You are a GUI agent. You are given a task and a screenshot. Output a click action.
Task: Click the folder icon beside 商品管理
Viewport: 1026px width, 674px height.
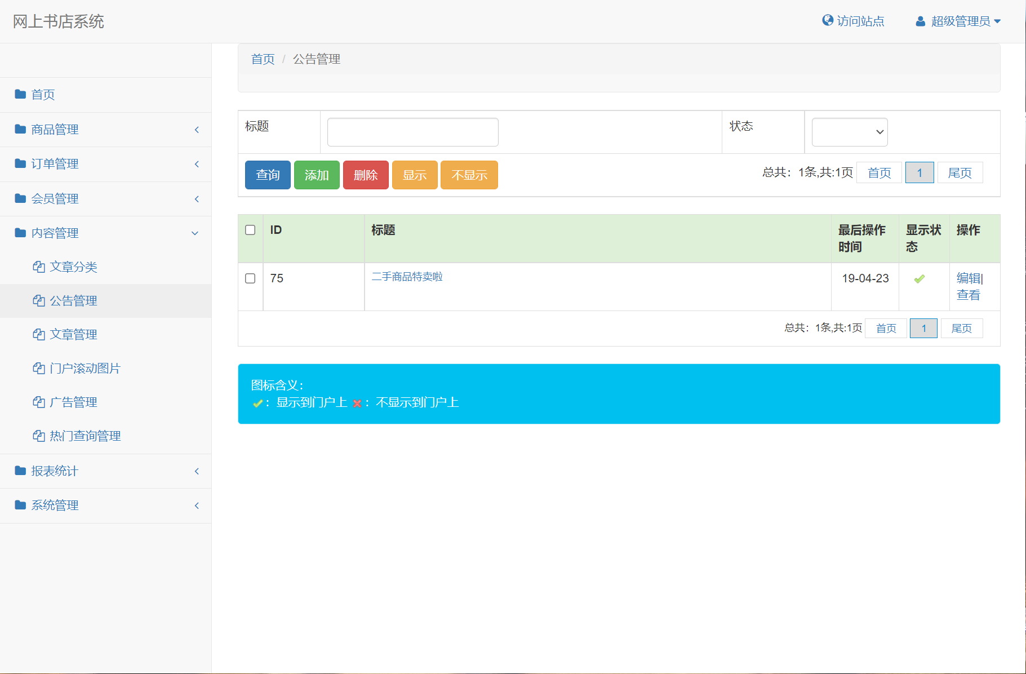[20, 129]
